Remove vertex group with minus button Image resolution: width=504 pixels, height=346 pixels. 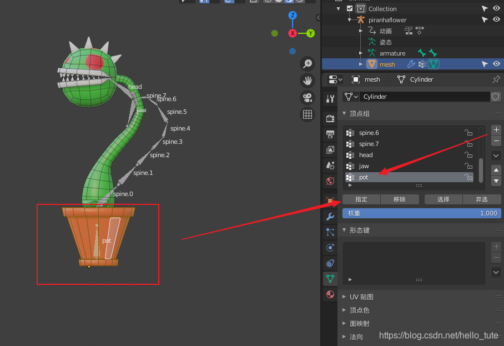point(496,141)
